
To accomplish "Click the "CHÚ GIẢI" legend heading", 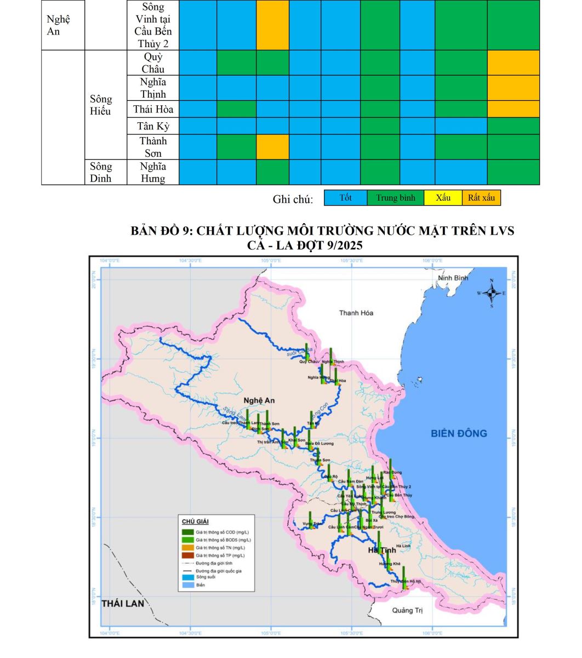I will tap(195, 521).
